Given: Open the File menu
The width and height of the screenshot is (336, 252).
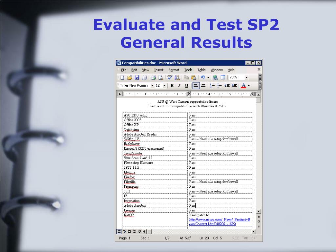Looking at the screenshot, I should pos(124,70).
